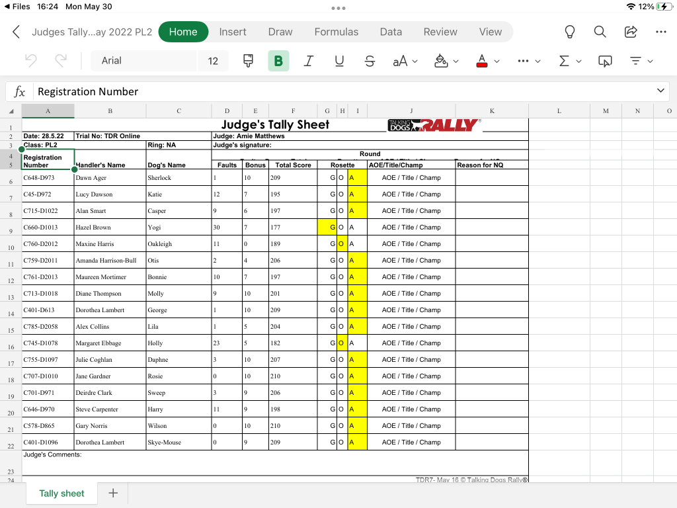This screenshot has width=677, height=508.
Task: Tap the Wi-Fi status icon
Action: tap(631, 7)
